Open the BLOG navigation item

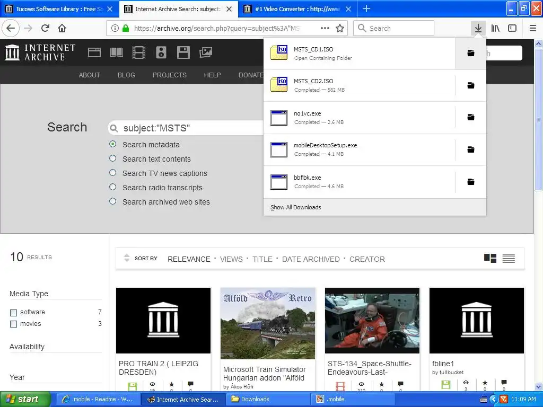(x=126, y=75)
